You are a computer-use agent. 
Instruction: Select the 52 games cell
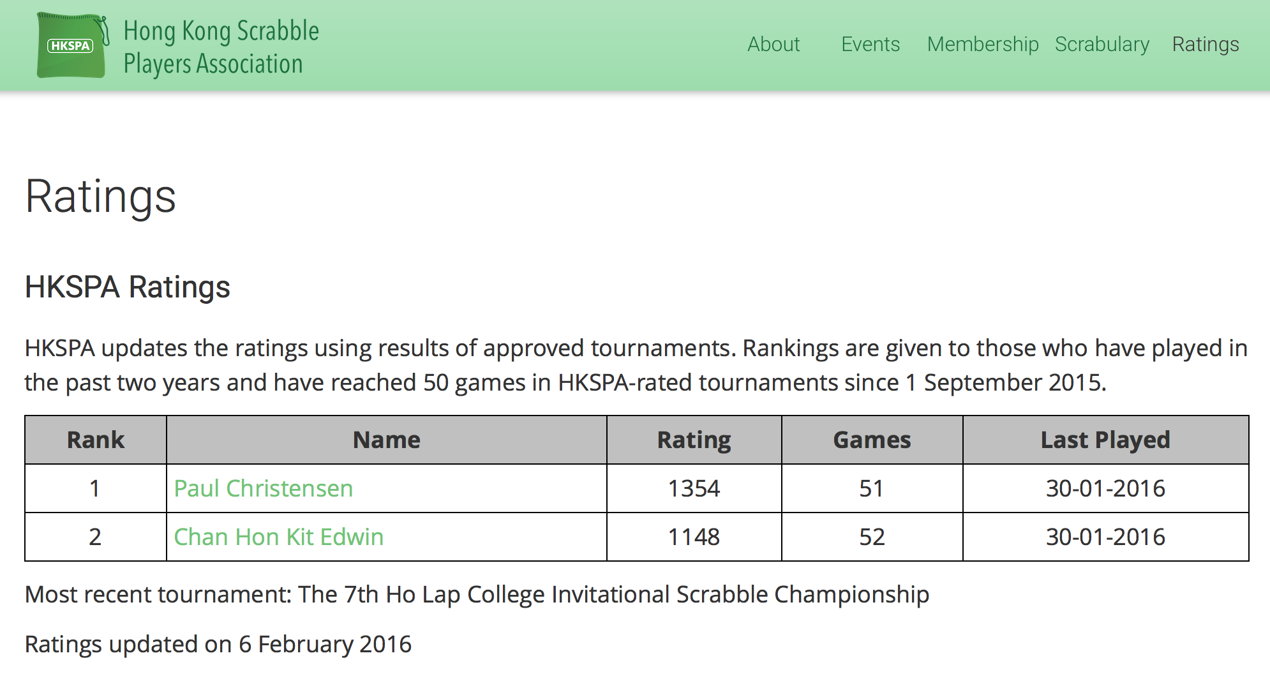click(x=872, y=537)
